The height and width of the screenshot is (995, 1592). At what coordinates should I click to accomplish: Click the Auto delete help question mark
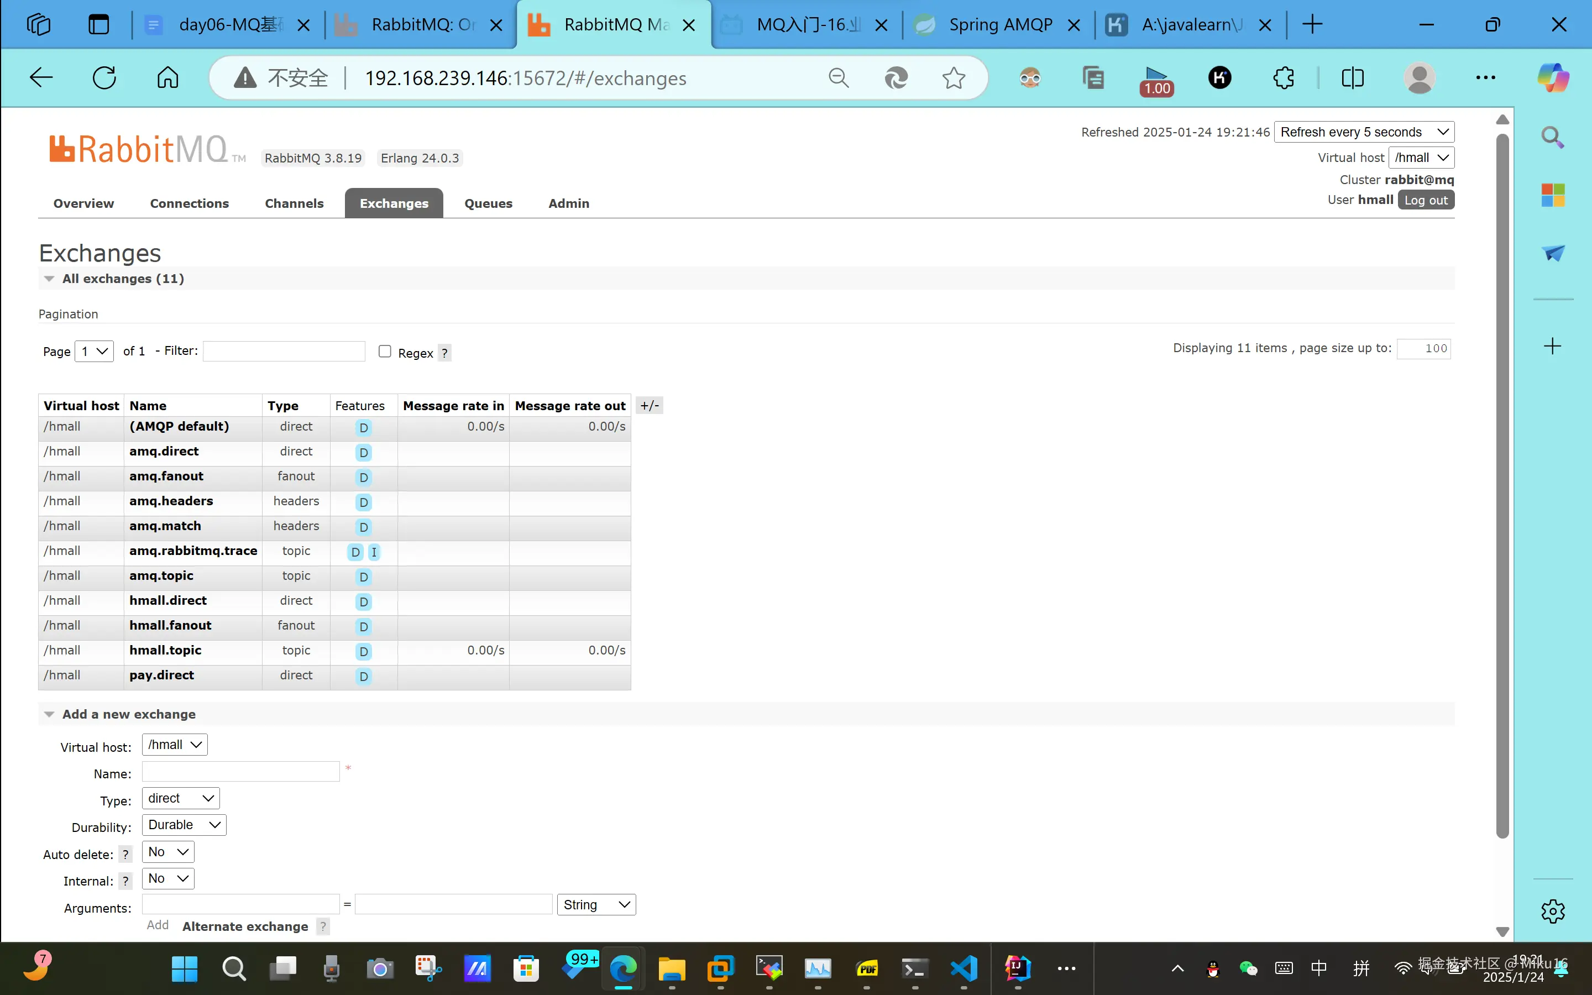125,855
